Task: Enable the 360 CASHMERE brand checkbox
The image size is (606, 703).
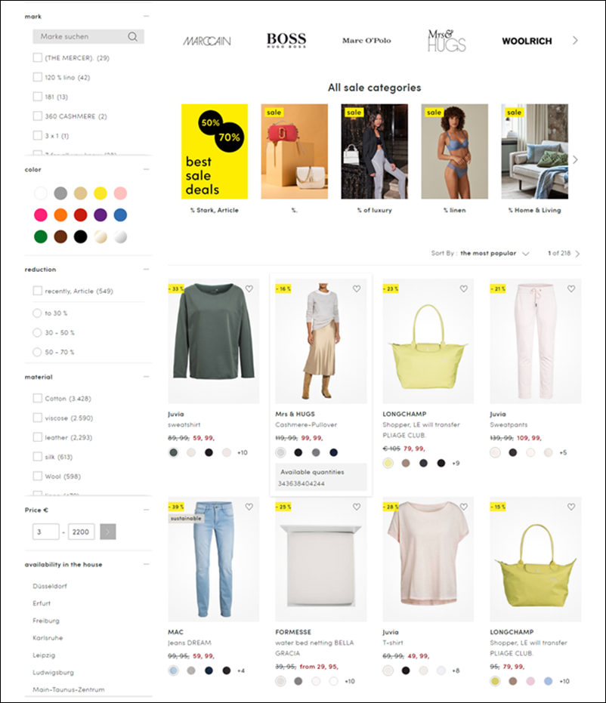Action: click(38, 116)
